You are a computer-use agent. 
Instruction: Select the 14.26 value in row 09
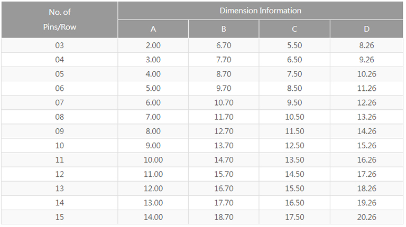pyautogui.click(x=366, y=131)
